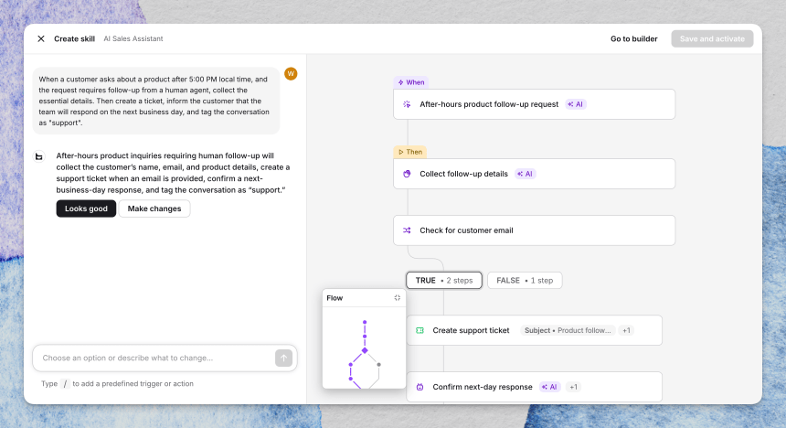Click the AI Sales Assistant label

click(x=133, y=38)
